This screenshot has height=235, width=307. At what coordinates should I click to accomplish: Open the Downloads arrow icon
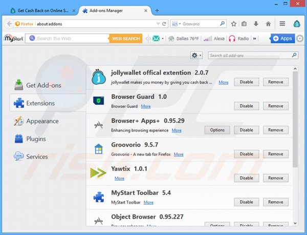[x=256, y=24]
